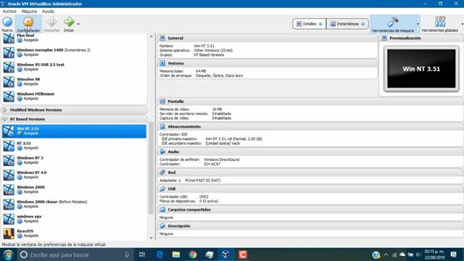
Task: Select Windows 2000 machine icon
Action: [9, 190]
